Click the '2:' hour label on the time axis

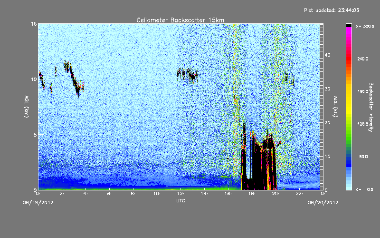(62, 194)
